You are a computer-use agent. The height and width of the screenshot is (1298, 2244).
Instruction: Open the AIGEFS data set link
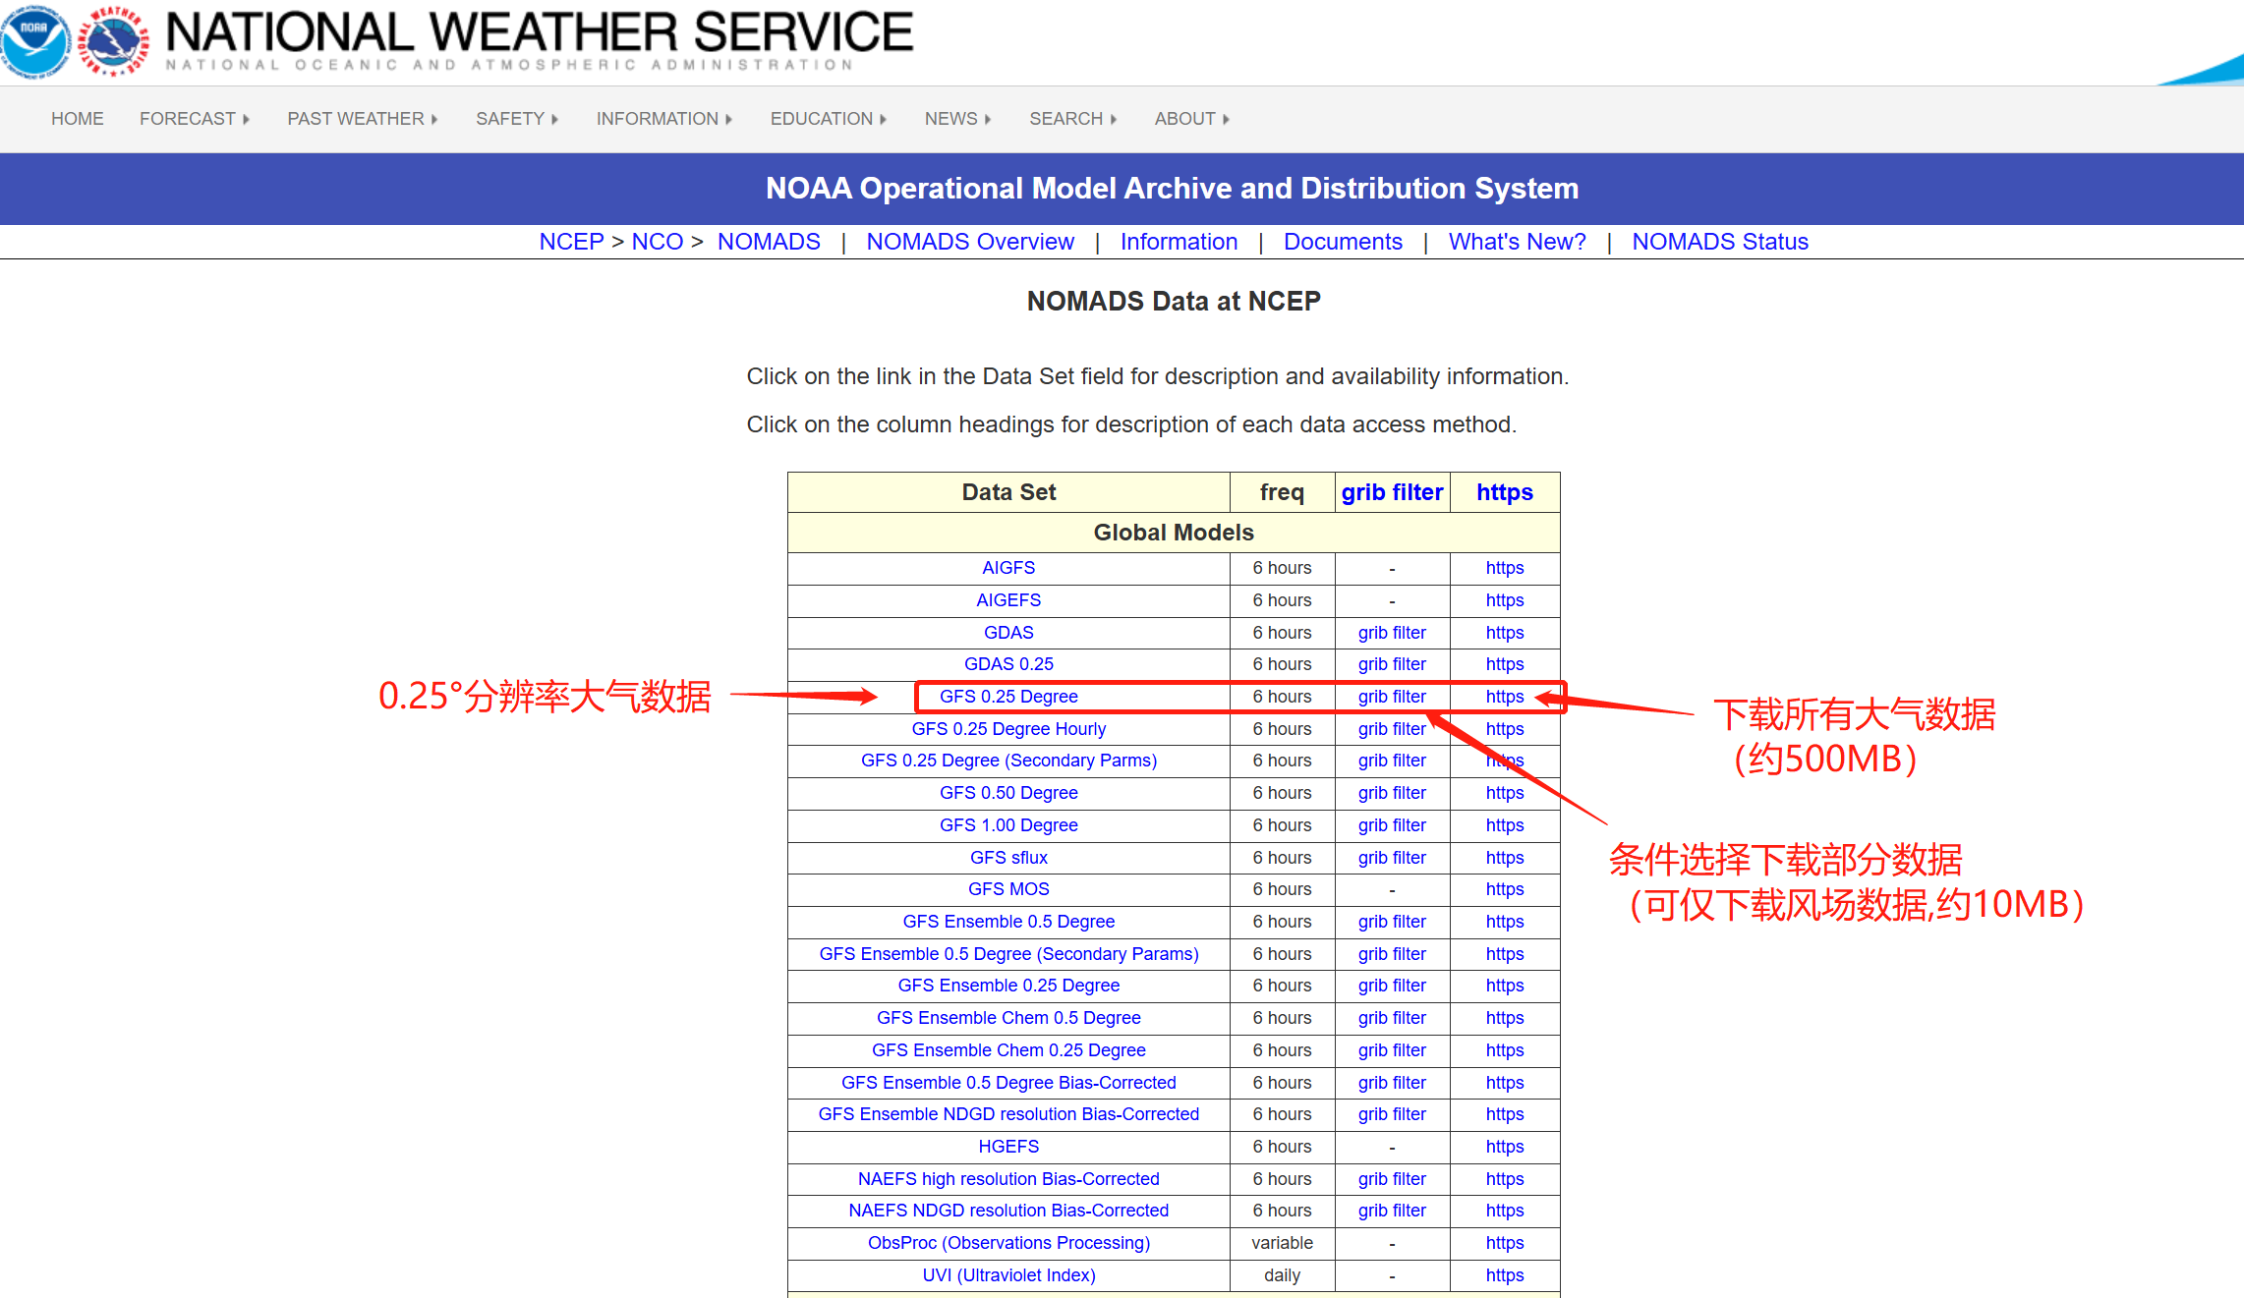(x=1008, y=600)
